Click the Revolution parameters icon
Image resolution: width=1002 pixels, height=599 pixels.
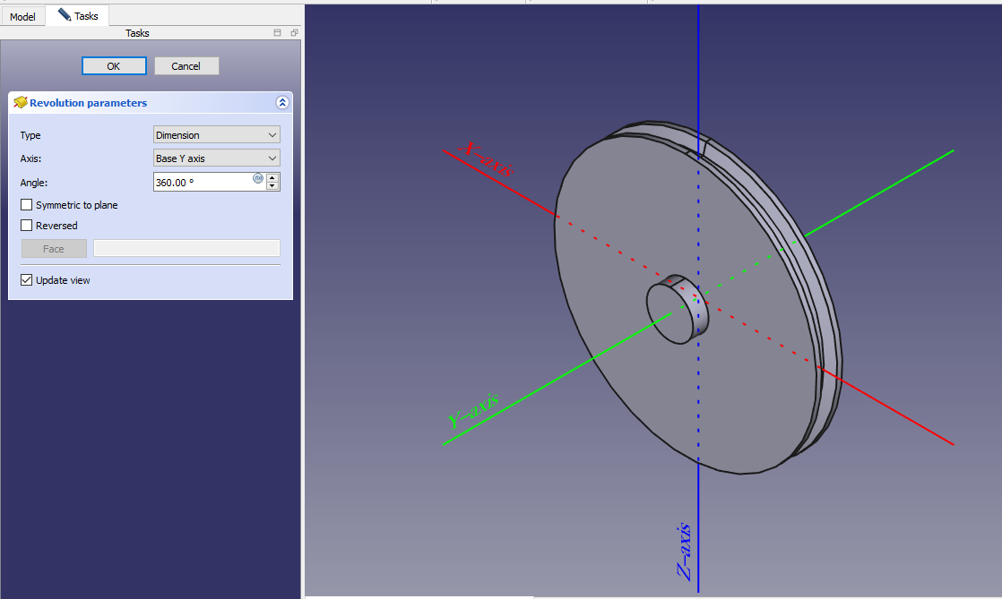point(21,103)
